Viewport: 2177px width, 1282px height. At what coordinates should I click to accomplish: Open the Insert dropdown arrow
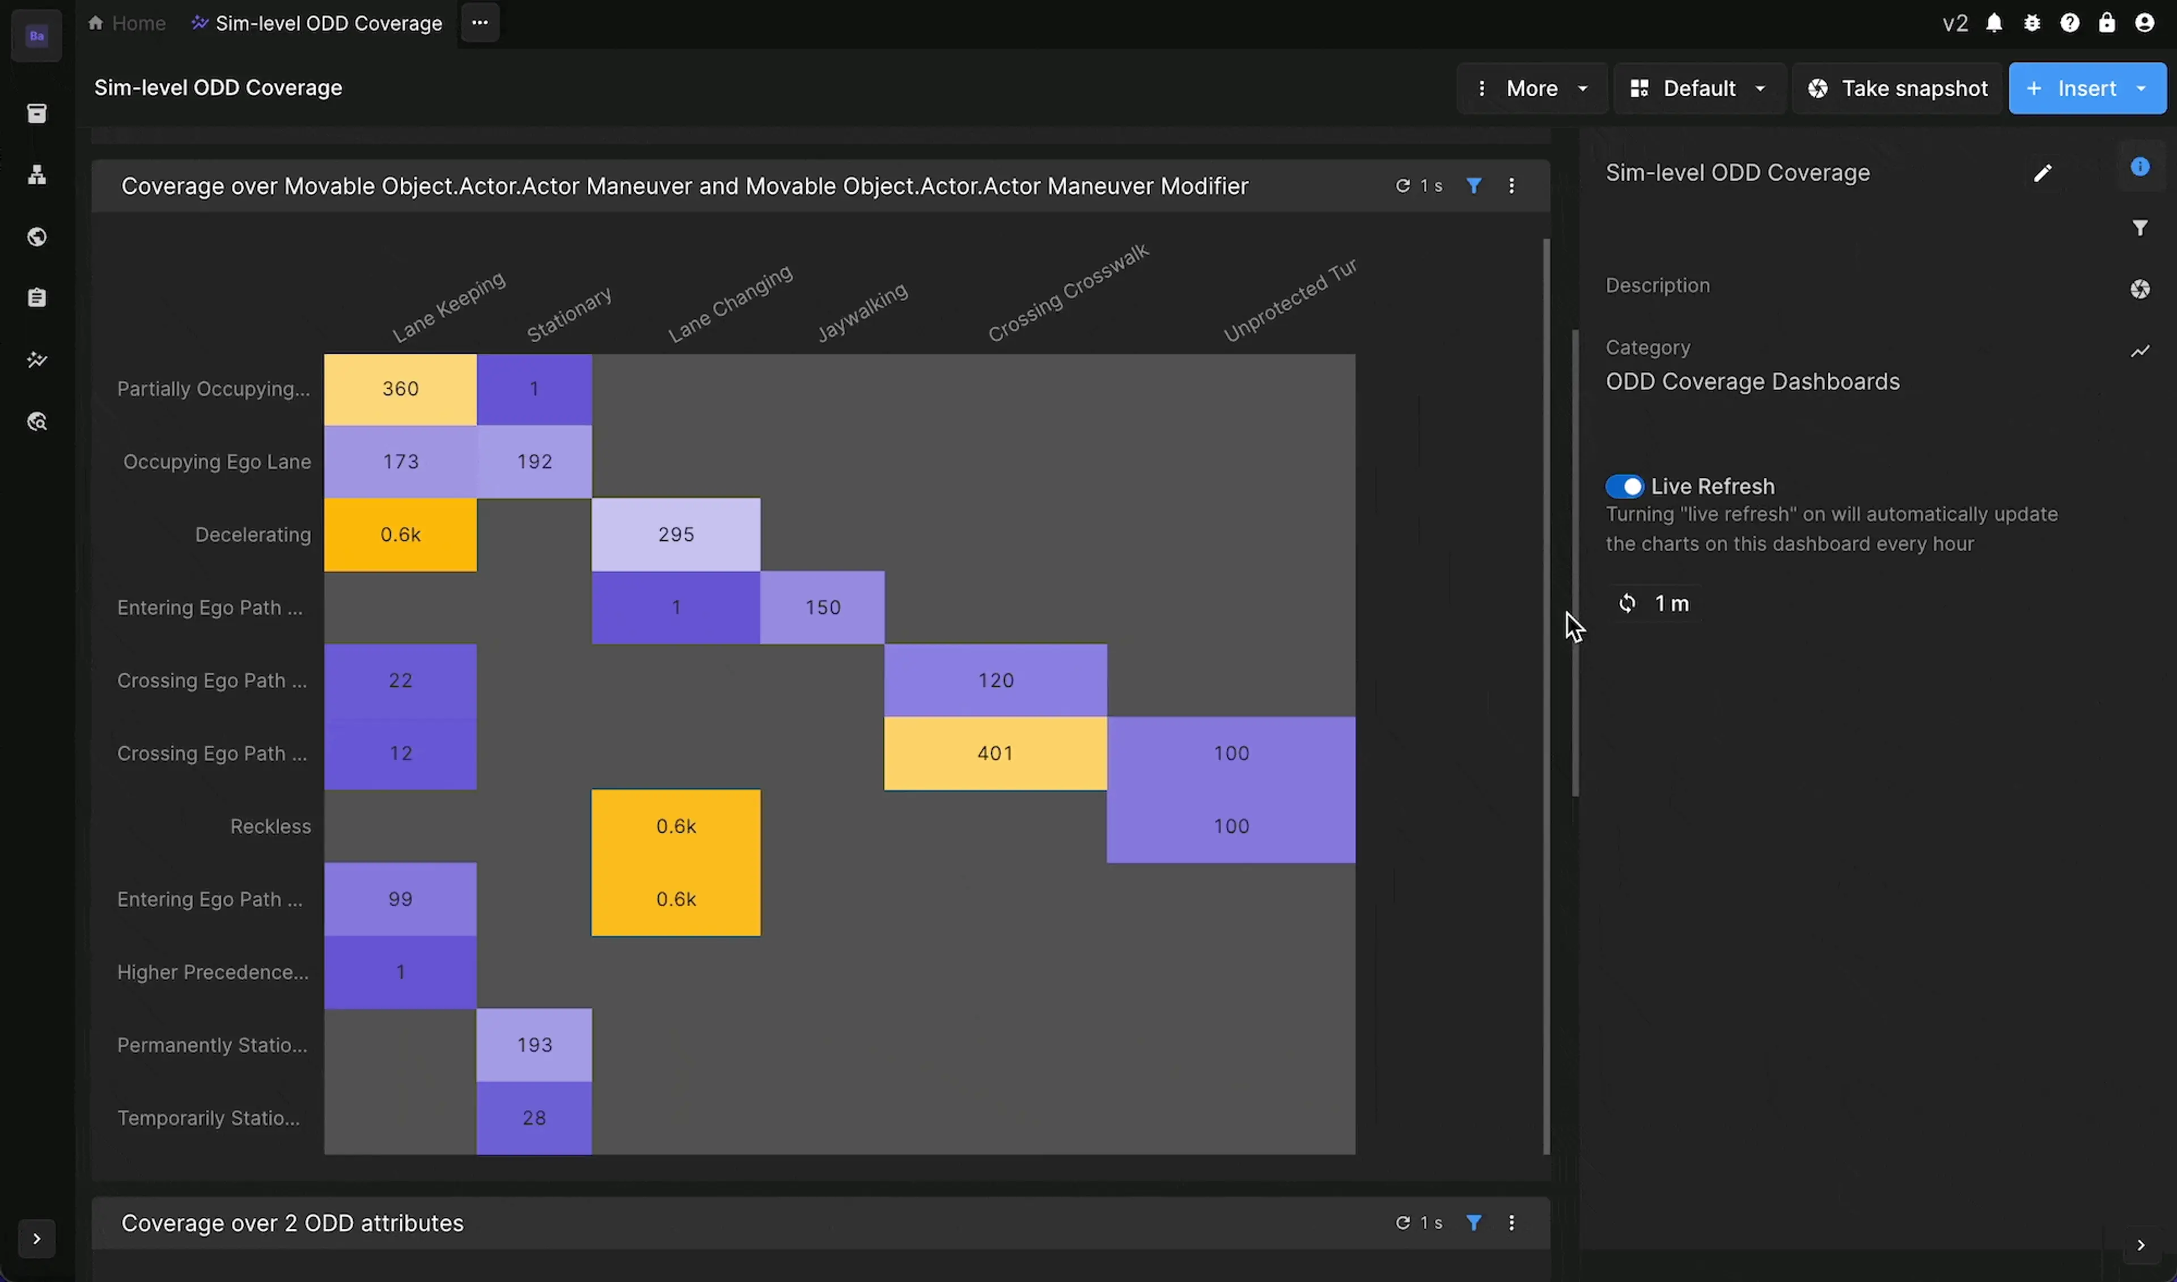2142,88
